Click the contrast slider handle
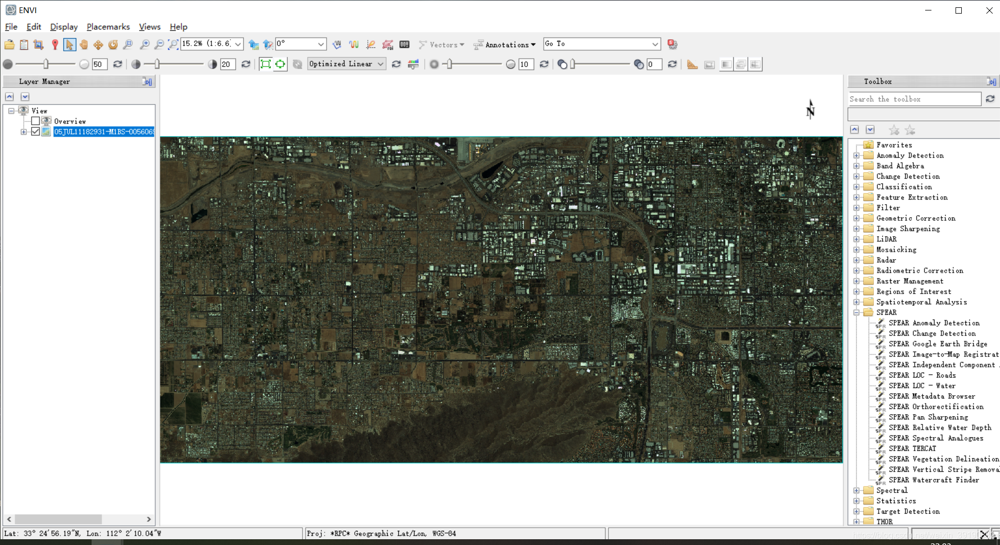The width and height of the screenshot is (1000, 545). point(158,64)
